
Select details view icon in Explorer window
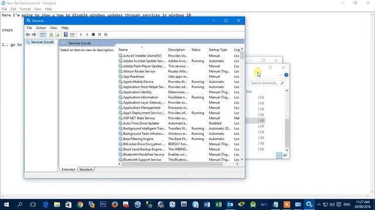click(279, 156)
